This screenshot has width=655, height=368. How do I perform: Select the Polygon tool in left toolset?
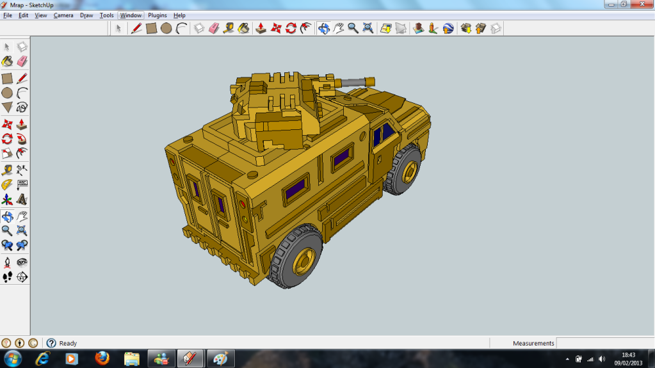(x=7, y=108)
